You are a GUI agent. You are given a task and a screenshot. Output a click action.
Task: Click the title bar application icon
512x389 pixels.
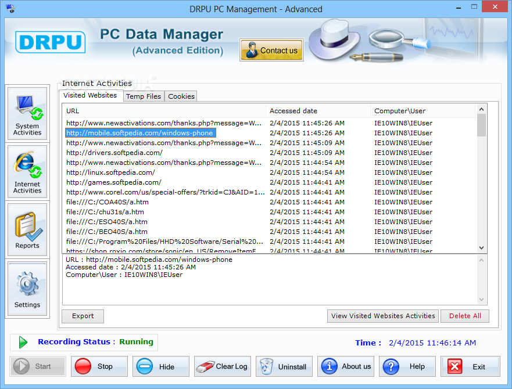coord(10,8)
